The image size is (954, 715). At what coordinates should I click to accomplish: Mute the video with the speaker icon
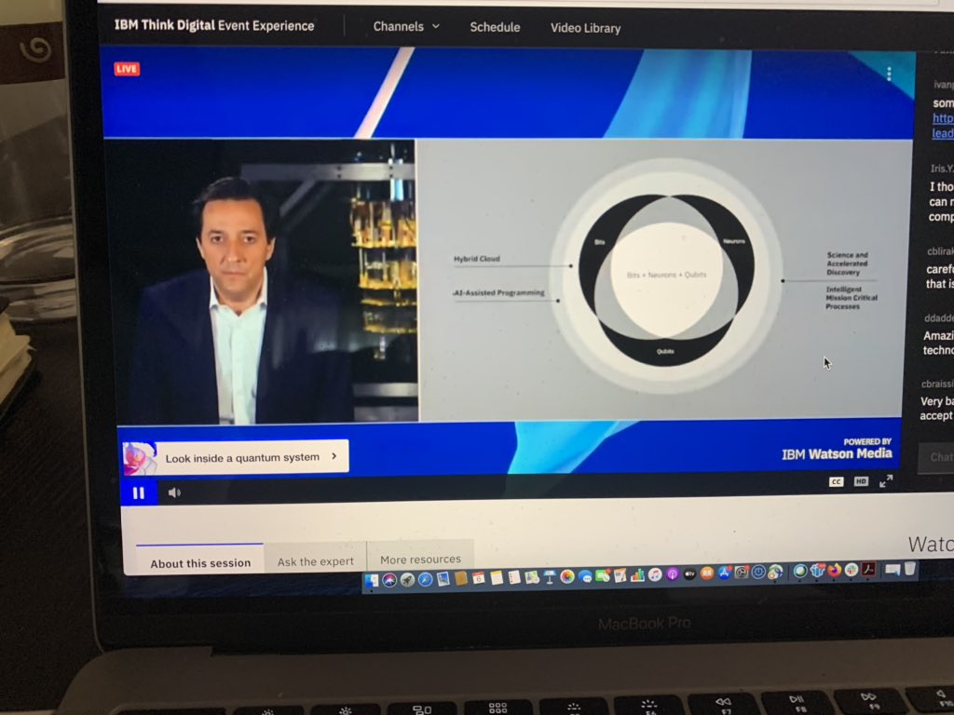(174, 492)
